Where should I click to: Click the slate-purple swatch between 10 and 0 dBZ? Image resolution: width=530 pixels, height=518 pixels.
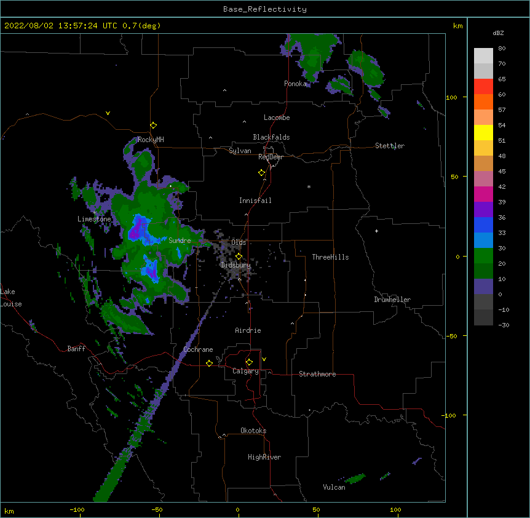coord(483,287)
